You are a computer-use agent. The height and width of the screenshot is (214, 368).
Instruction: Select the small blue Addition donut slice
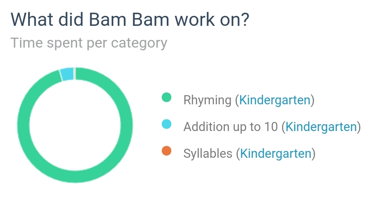[67, 74]
